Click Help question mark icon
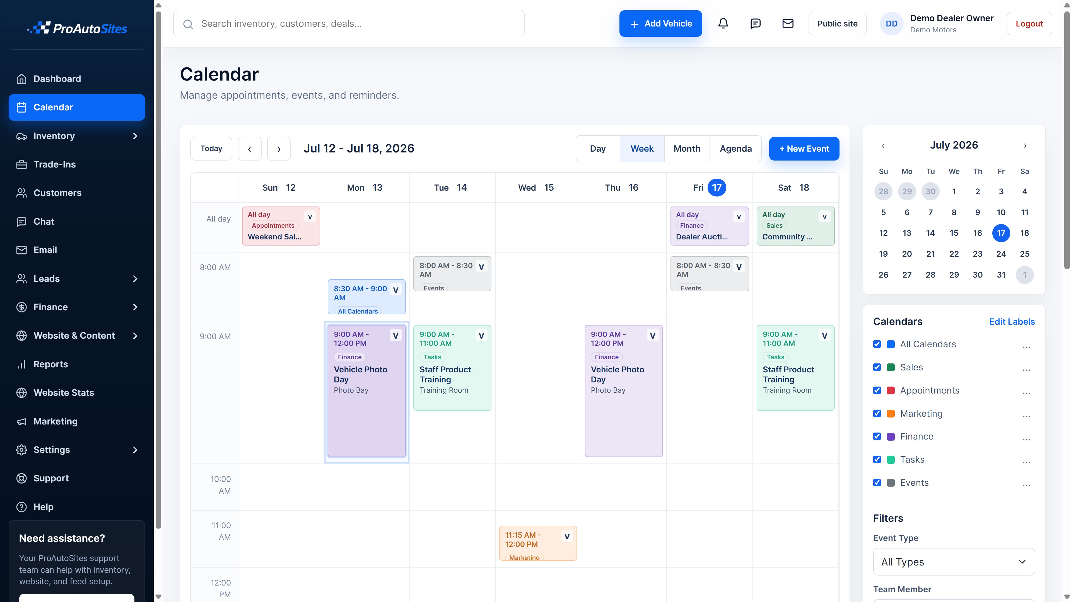Viewport: 1071px width, 602px height. click(22, 507)
